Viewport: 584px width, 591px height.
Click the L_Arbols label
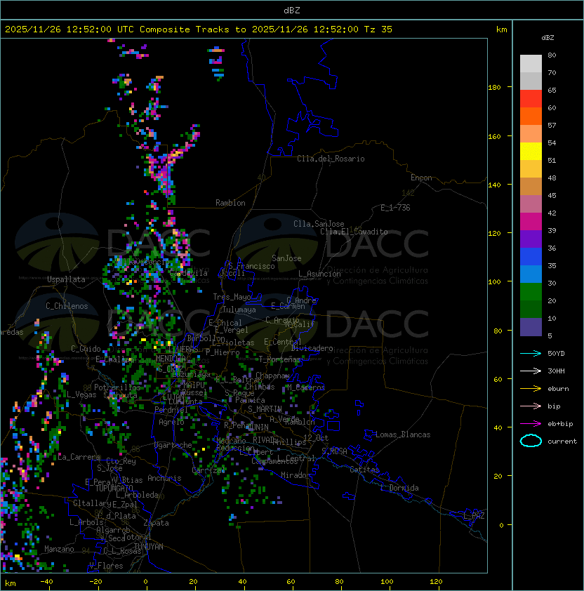[x=86, y=522]
